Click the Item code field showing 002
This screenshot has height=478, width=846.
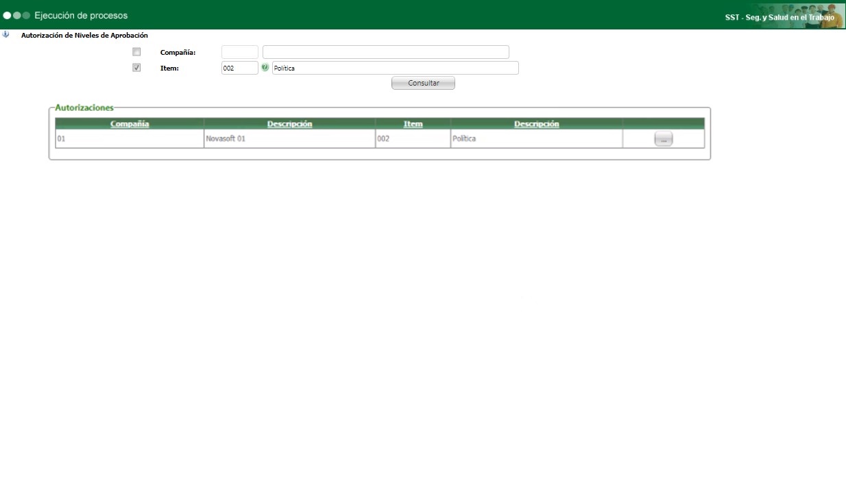(240, 68)
